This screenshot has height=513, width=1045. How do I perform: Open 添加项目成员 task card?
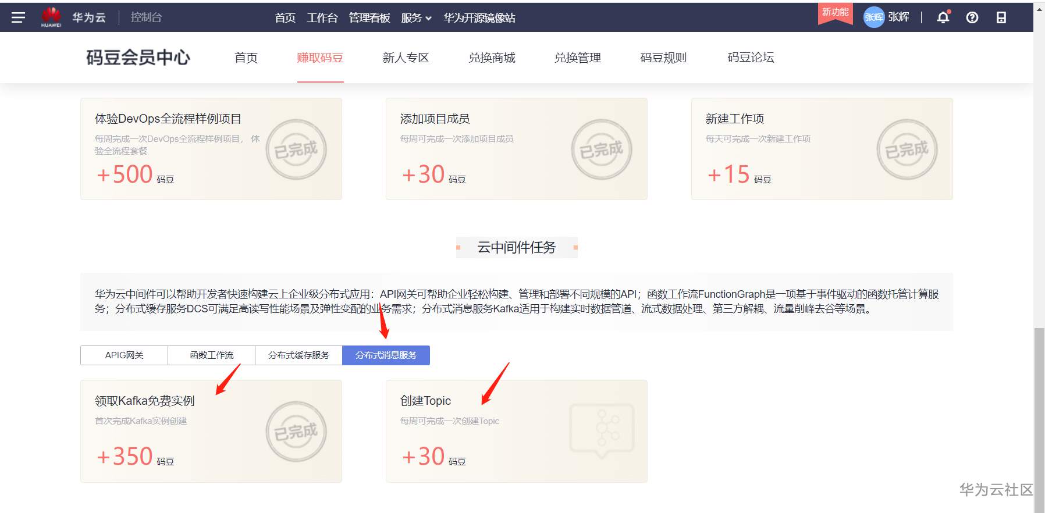point(517,149)
